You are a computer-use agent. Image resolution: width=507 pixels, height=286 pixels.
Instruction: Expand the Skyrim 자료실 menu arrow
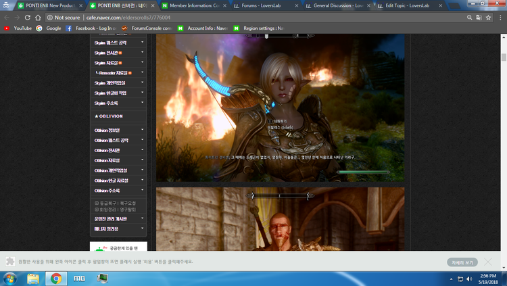142,62
